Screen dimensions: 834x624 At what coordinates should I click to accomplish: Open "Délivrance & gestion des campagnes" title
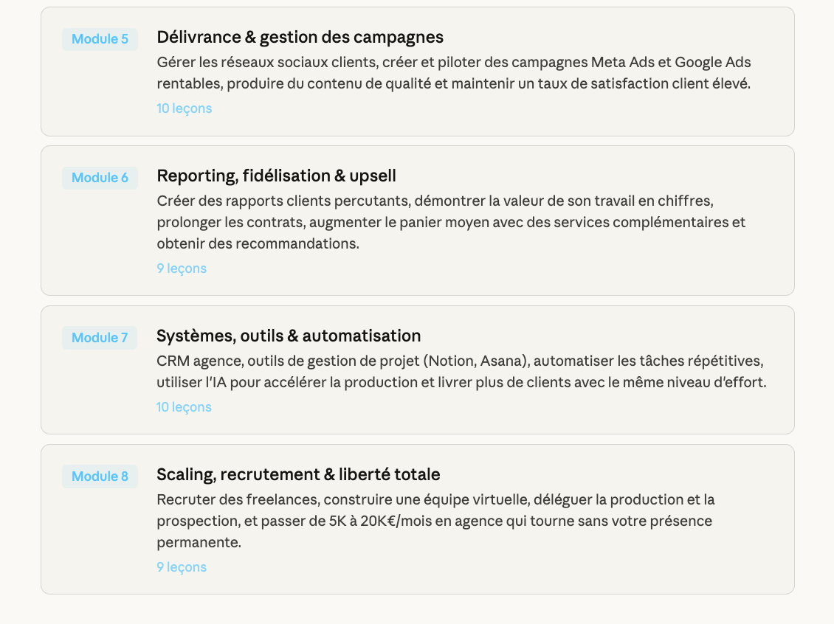click(x=300, y=37)
